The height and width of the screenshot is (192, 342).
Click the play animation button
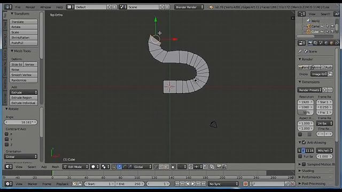(193, 184)
